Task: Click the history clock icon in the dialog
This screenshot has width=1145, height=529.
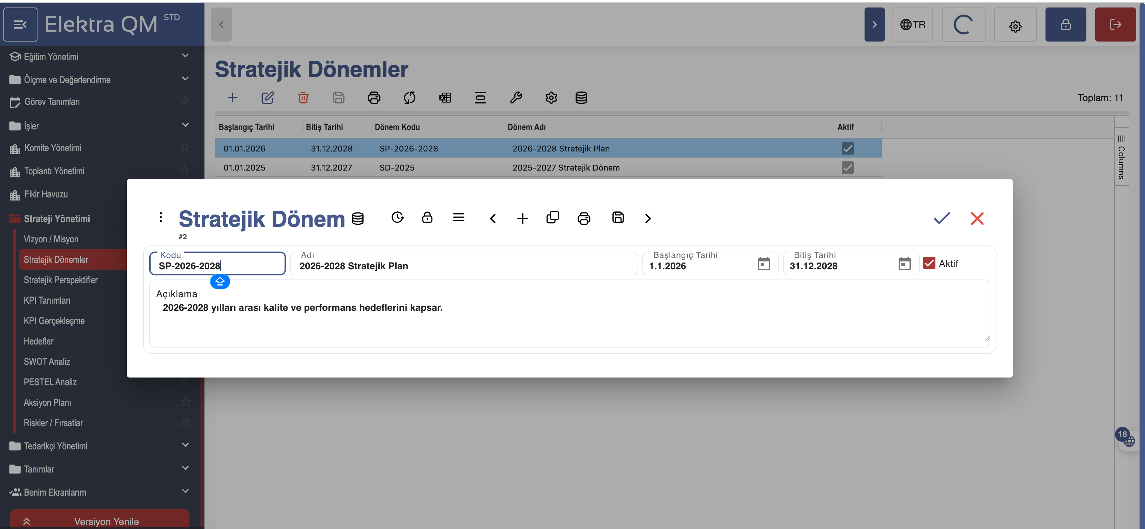Action: [397, 218]
